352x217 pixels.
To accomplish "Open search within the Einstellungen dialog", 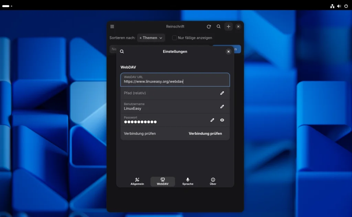I will [x=122, y=51].
